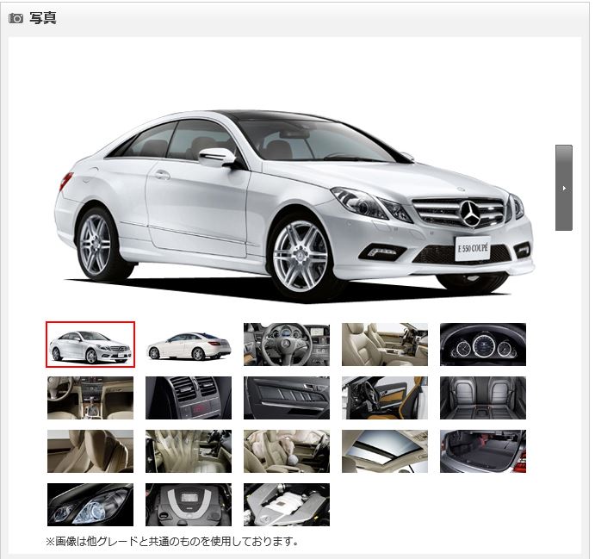The height and width of the screenshot is (559, 595).
Task: Open the panoramic sunroof thumbnail
Action: (385, 451)
